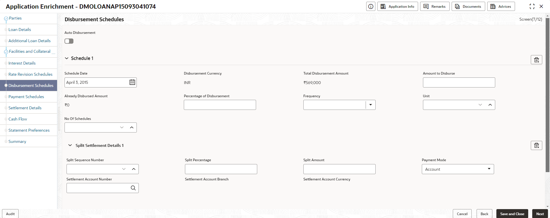Open the Payment Mode dropdown showing Account
Image resolution: width=550 pixels, height=218 pixels.
coord(458,169)
